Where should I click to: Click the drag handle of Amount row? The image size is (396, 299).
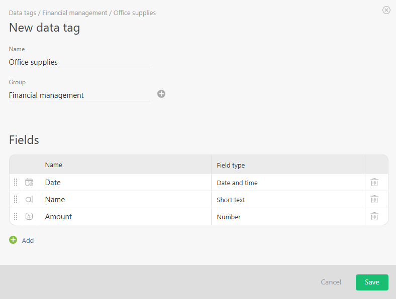coord(16,217)
